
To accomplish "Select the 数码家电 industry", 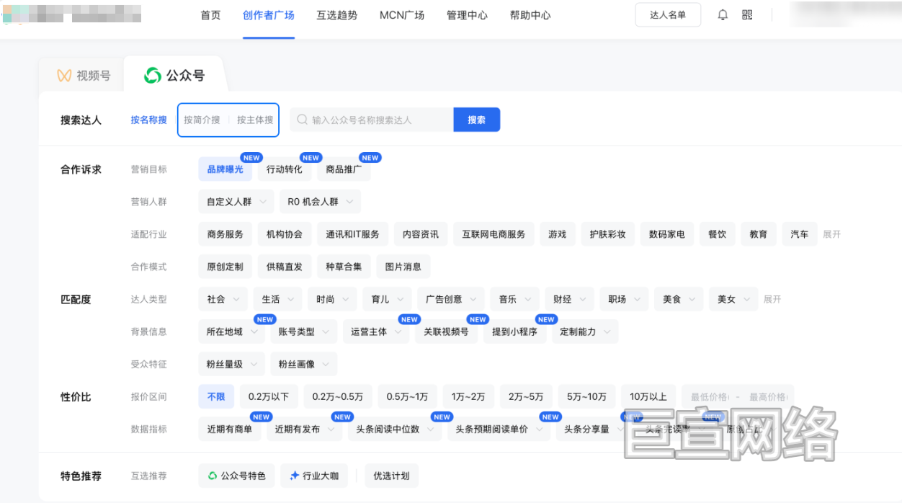I will 666,234.
